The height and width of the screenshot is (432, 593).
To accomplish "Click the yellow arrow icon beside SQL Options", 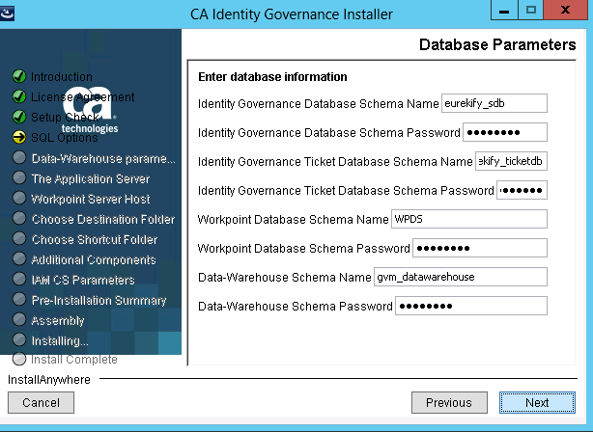I will [x=19, y=137].
